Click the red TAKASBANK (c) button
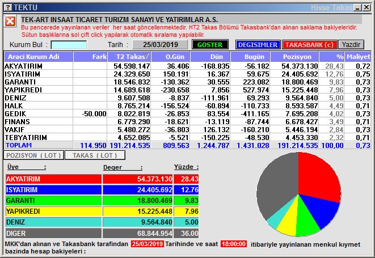The height and width of the screenshot is (258, 375). click(x=309, y=44)
